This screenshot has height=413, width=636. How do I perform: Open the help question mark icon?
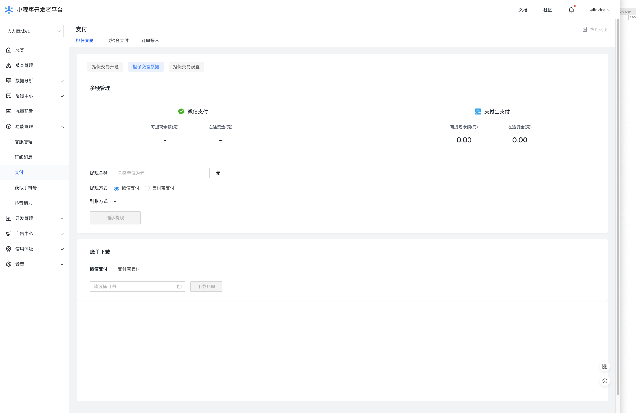604,381
